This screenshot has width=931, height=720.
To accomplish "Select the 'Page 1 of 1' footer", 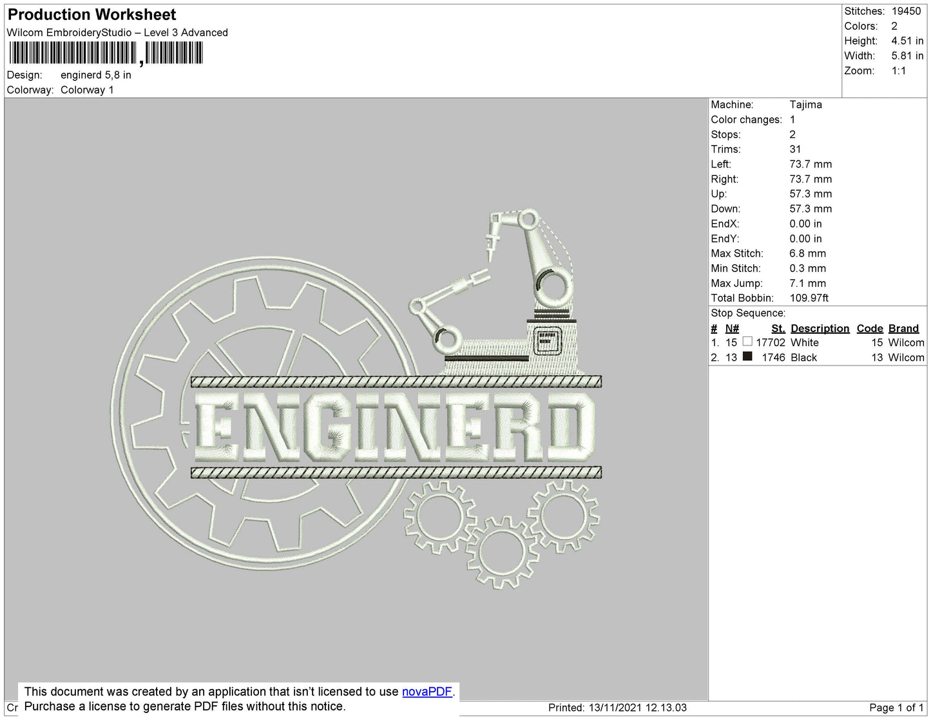I will coord(896,707).
